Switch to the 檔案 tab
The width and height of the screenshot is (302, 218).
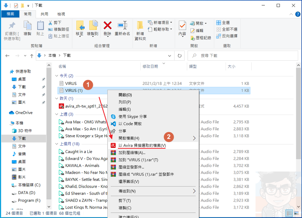[10, 14]
